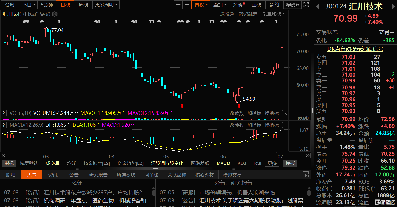Switch to 分时 intraday chart
Viewport: 397px width, 207px height.
coord(10,5)
